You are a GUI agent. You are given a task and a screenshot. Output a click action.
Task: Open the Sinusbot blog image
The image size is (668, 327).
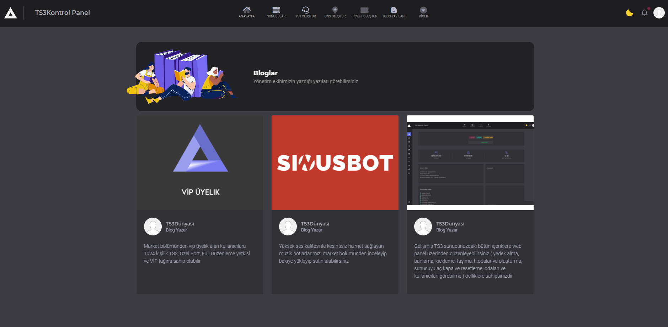[x=335, y=163]
